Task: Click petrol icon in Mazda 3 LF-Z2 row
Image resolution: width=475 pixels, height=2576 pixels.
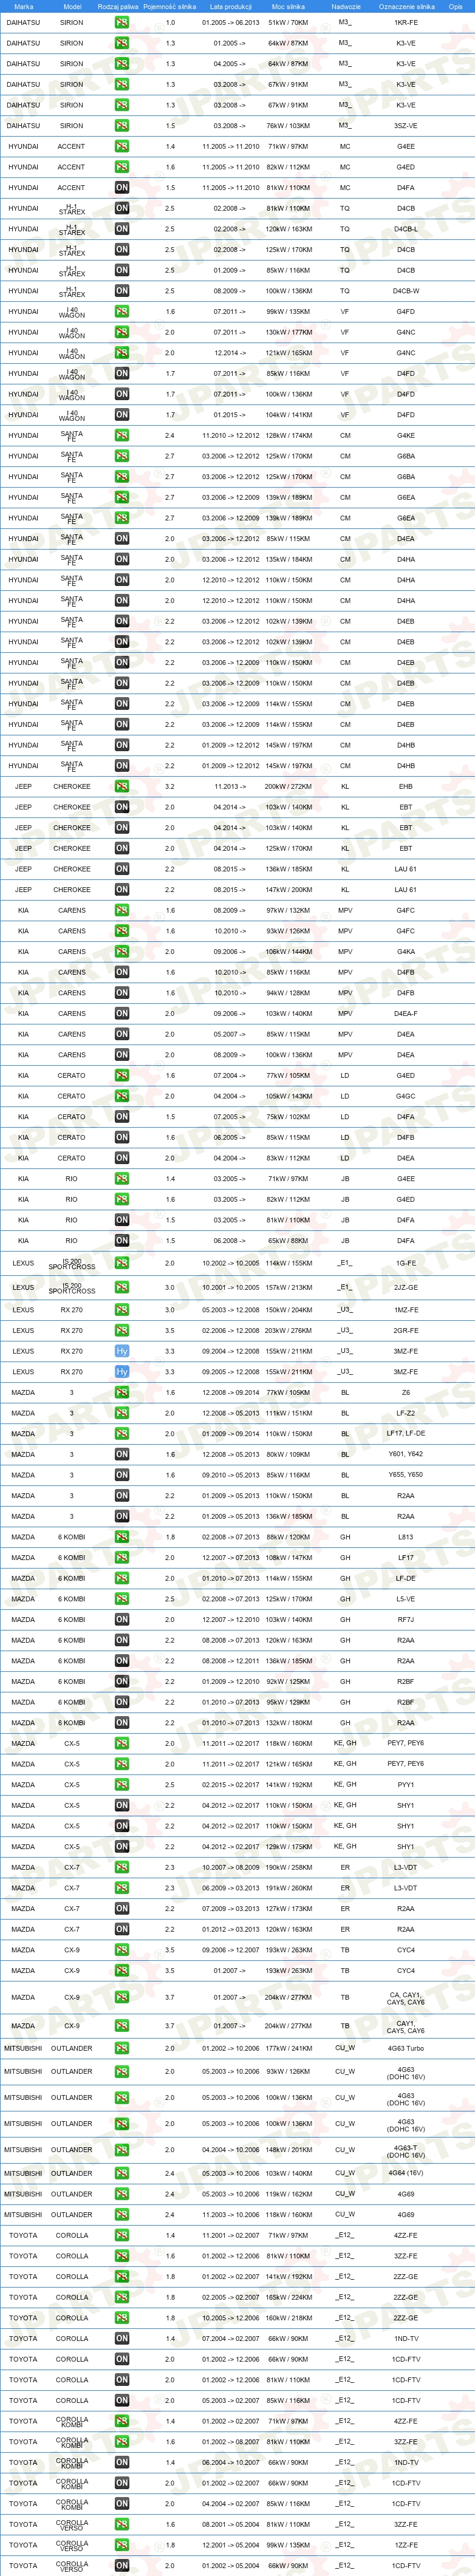Action: [121, 1413]
